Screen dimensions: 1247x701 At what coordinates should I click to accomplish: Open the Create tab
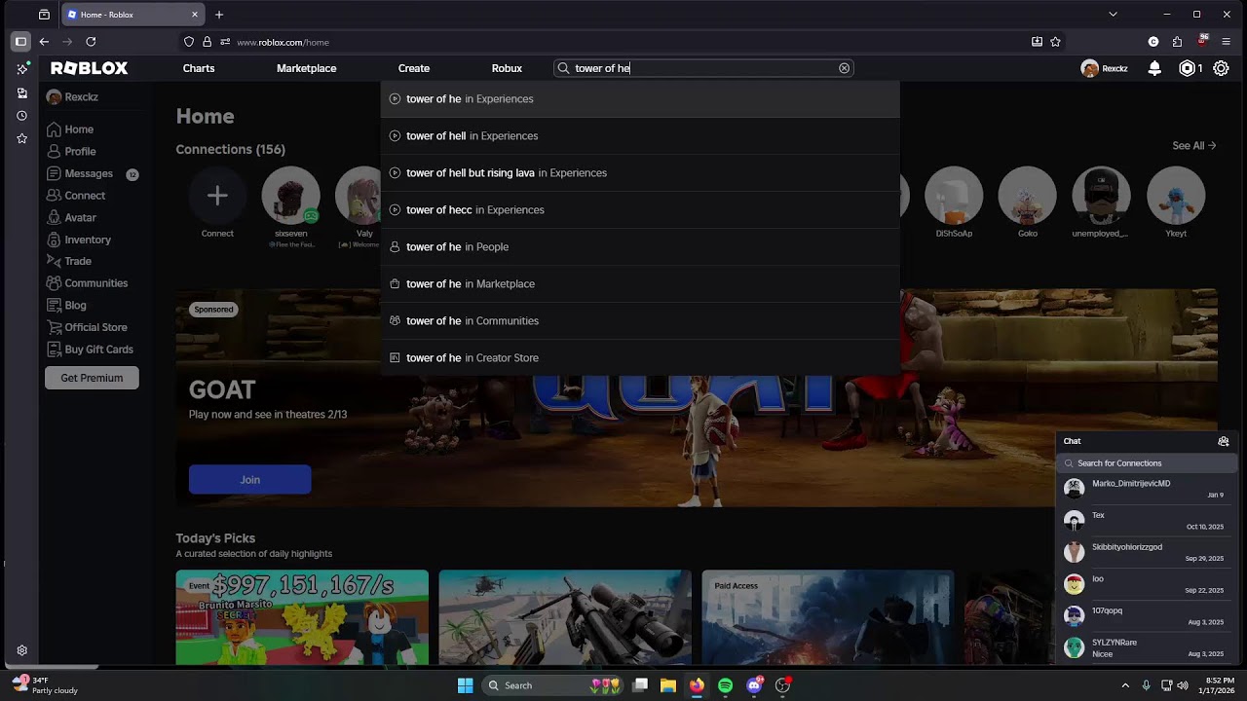point(414,68)
